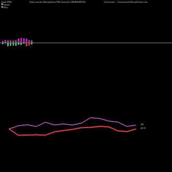
Task: Click the magenta volume line peak
Action: [90, 118]
